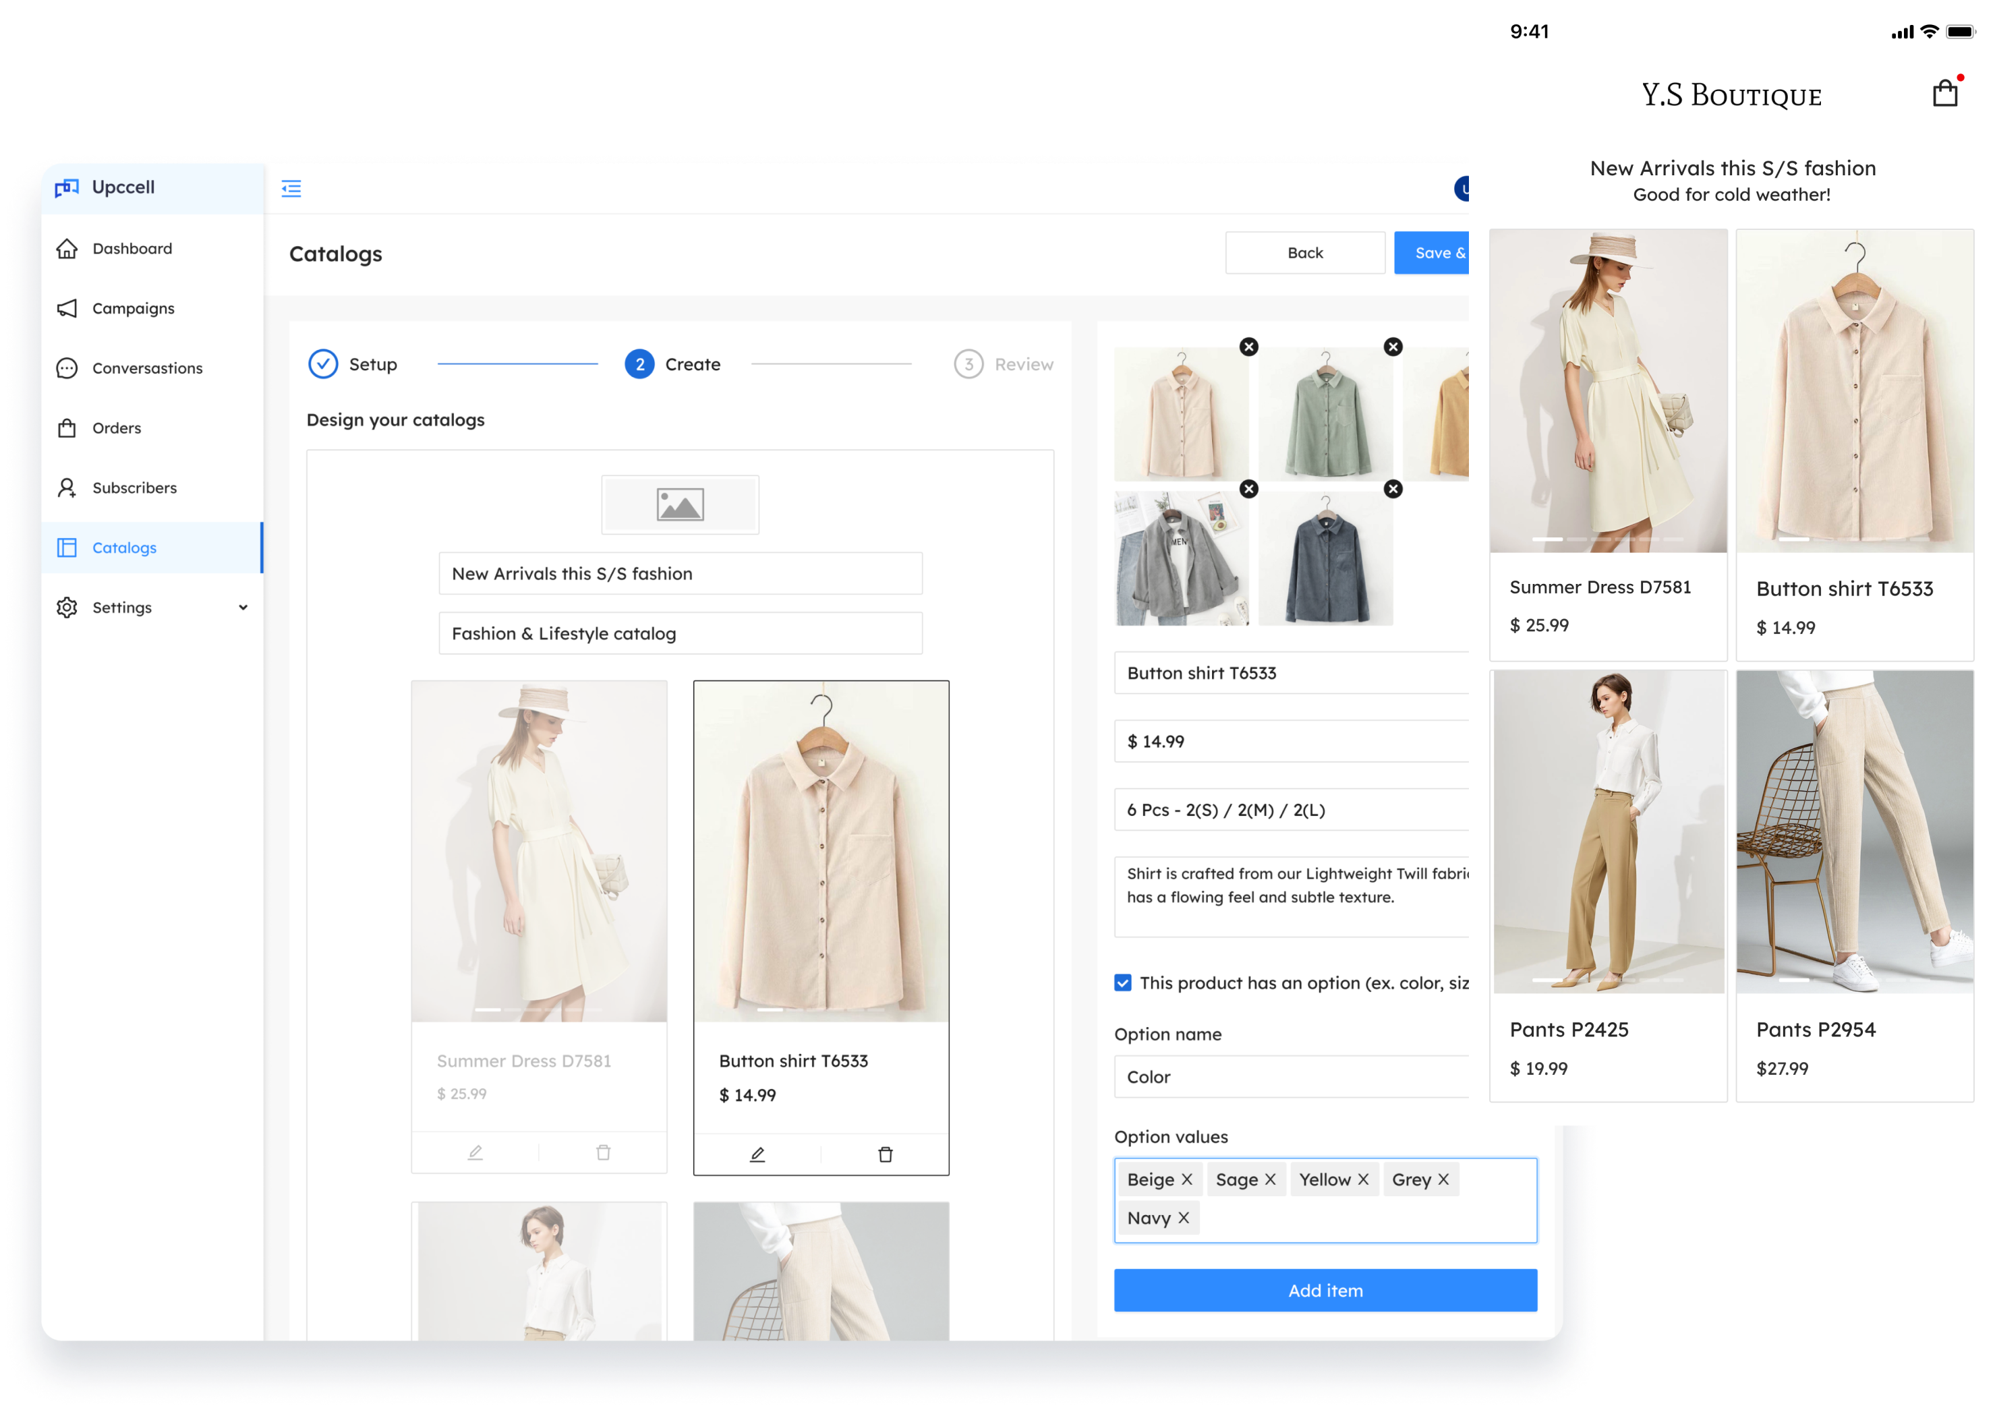Click Pants P2425 price $ 19.99
1995x1410 pixels.
[x=1538, y=1069]
